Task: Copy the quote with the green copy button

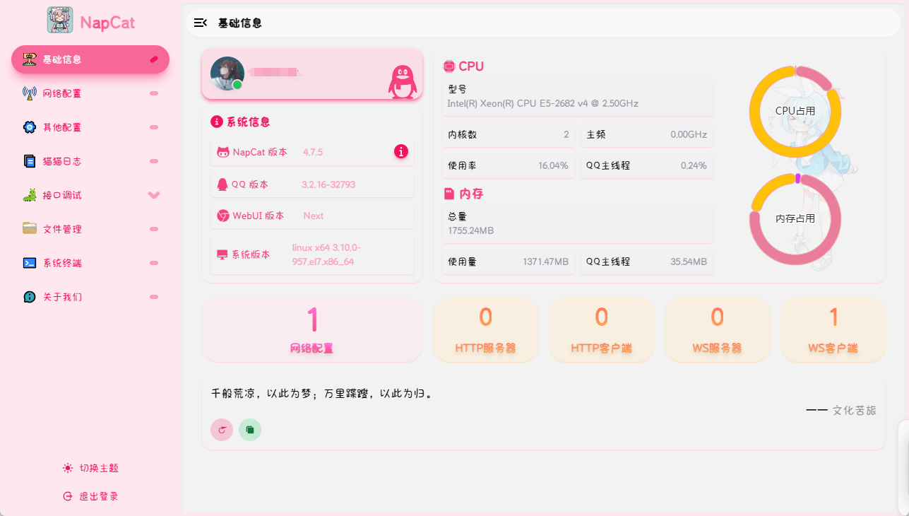Action: (x=250, y=429)
